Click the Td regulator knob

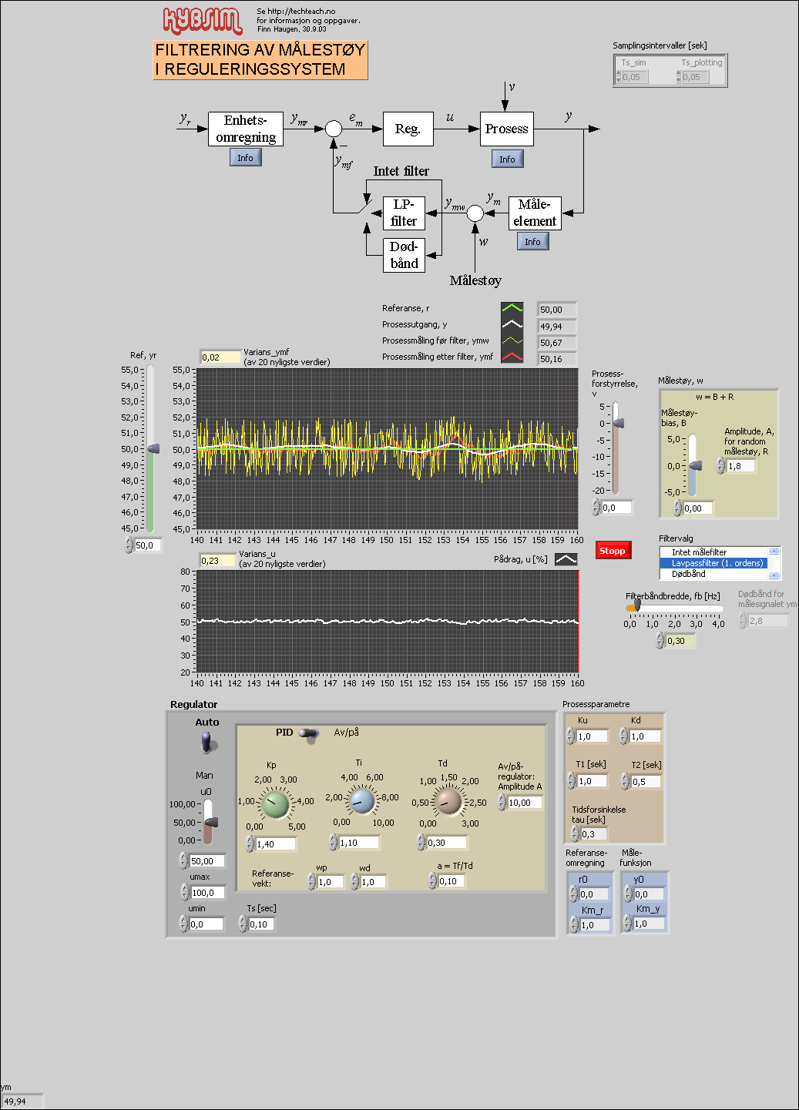(448, 802)
